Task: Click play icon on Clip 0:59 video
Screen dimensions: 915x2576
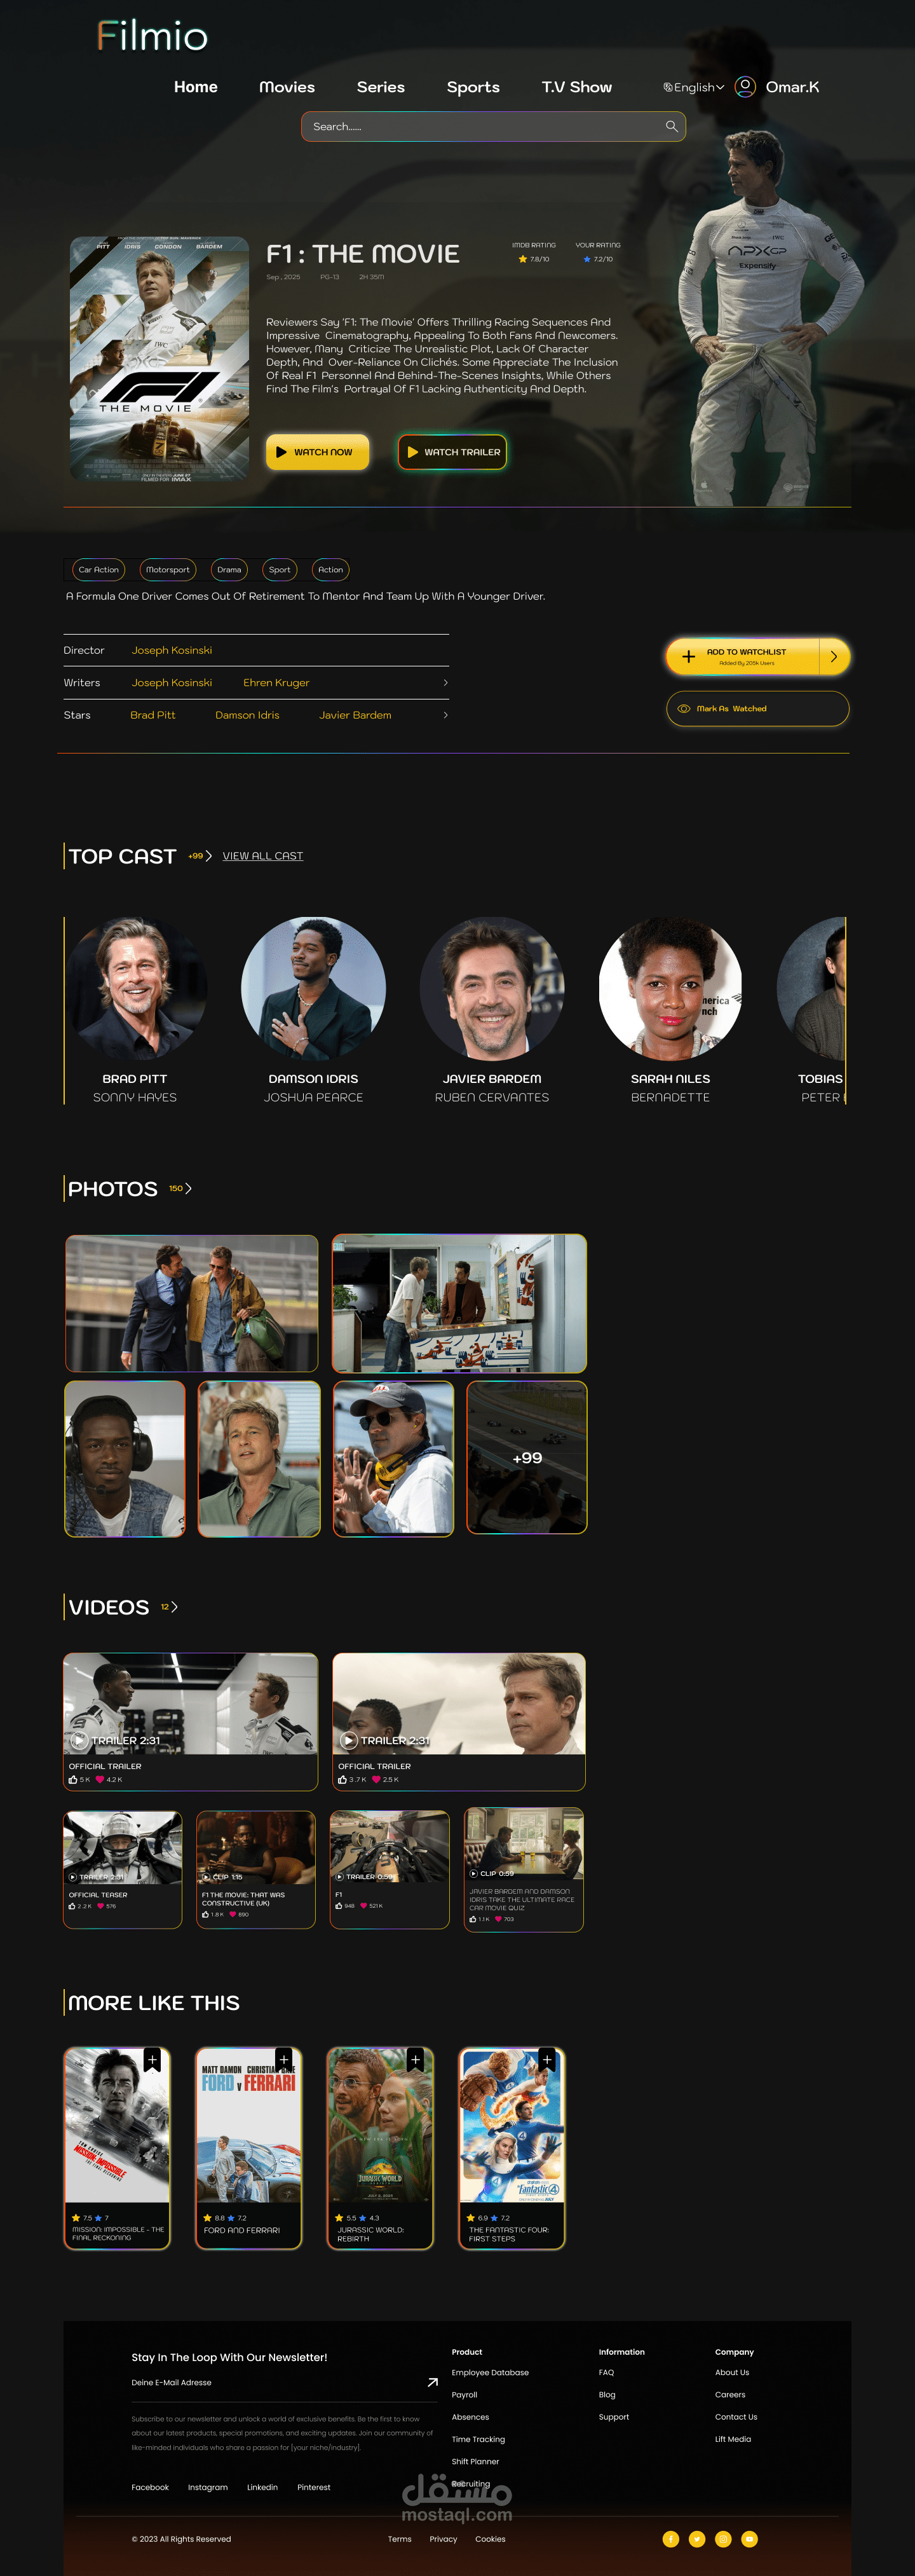Action: [x=473, y=1873]
